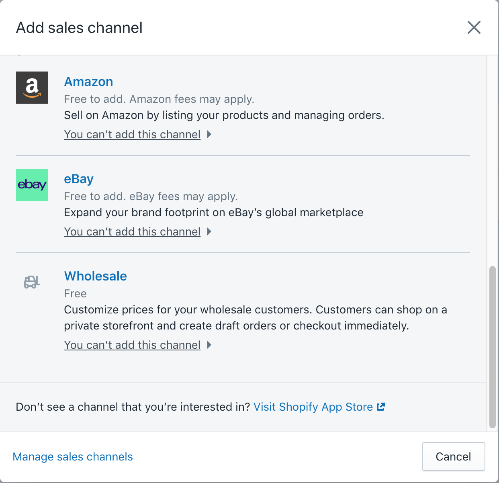Image resolution: width=499 pixels, height=483 pixels.
Task: Open the Wholesale channel title link
Action: (x=96, y=276)
